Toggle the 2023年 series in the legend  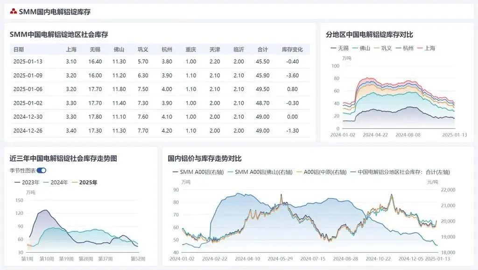[x=27, y=183]
